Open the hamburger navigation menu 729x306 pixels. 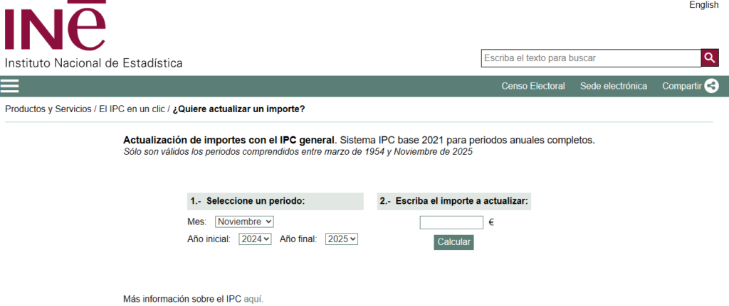click(x=10, y=86)
